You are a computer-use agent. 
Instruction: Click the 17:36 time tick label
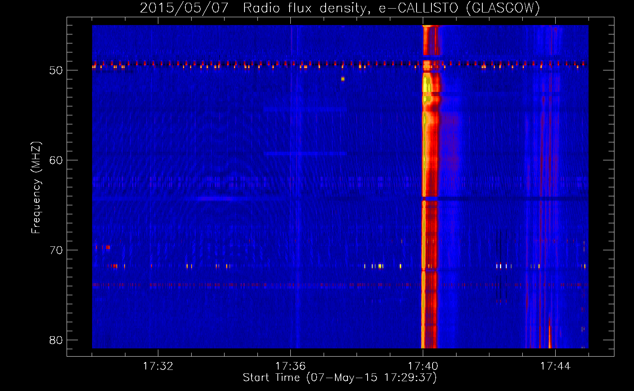(x=290, y=366)
